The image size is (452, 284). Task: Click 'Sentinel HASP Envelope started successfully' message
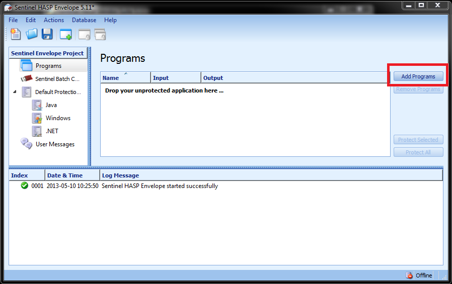160,186
